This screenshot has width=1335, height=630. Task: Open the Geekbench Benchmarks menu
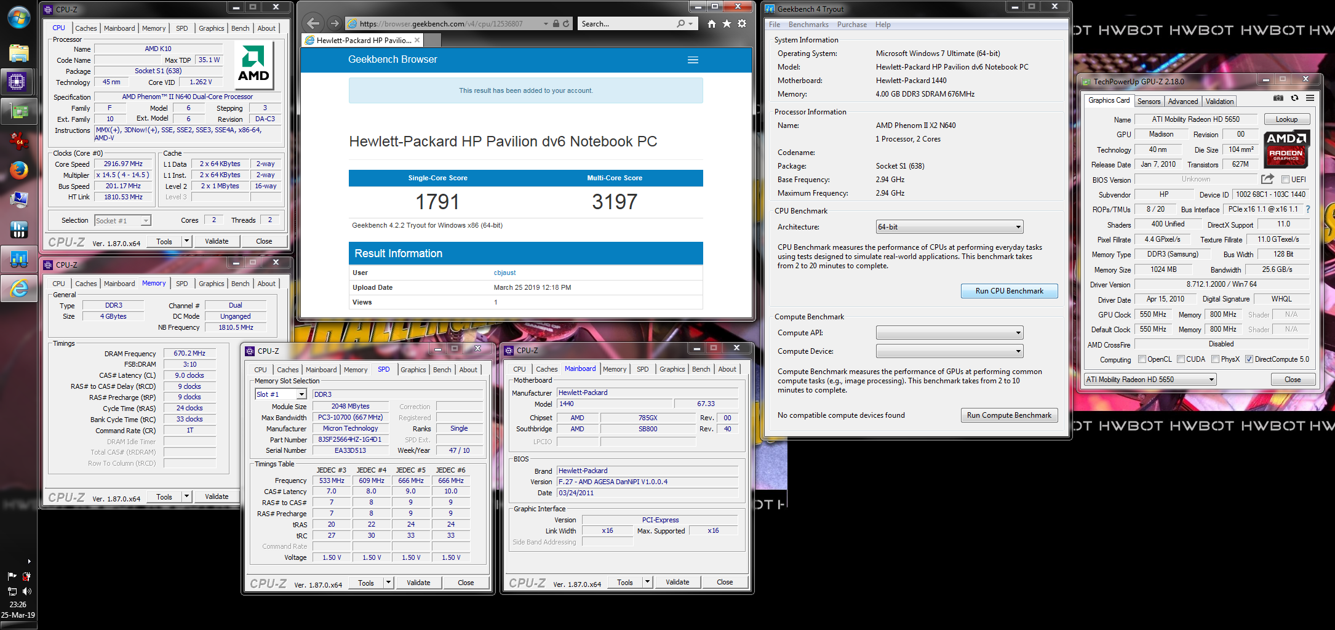pos(808,25)
